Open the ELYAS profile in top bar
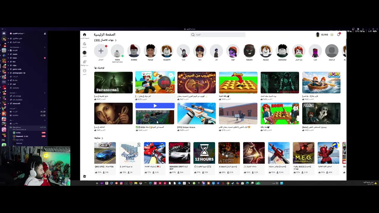Image resolution: width=379 pixels, height=213 pixels. [x=322, y=35]
